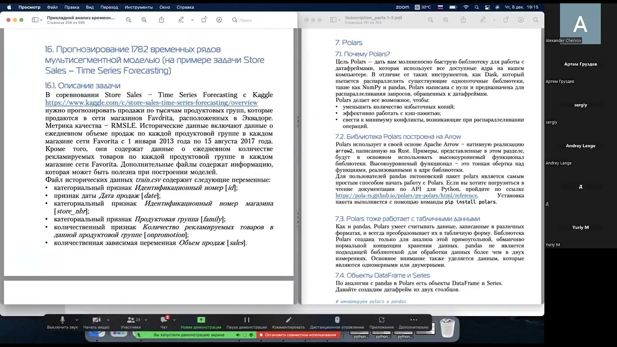The image size is (617, 347).
Task: Toggle sidebar in Subscription_parts window
Action: tap(333, 20)
